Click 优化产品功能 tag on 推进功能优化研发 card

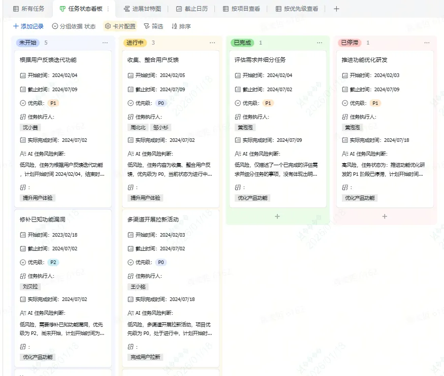click(x=360, y=198)
